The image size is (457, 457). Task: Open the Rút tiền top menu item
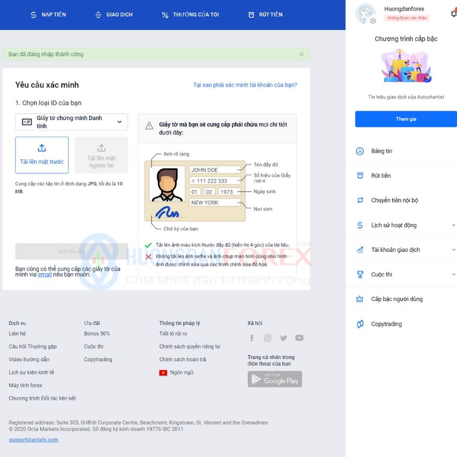click(x=265, y=15)
